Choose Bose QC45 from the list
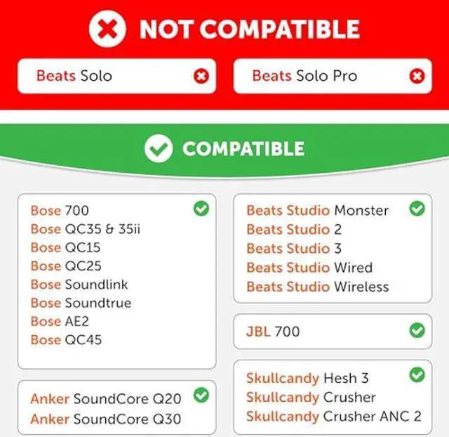449x437 pixels. tap(66, 340)
